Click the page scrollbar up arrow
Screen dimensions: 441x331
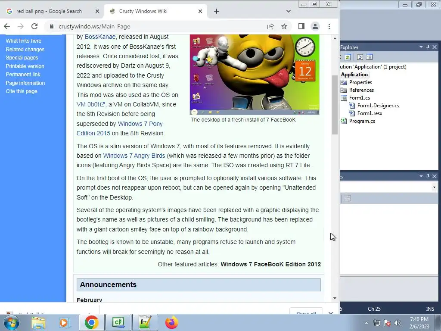click(x=335, y=38)
